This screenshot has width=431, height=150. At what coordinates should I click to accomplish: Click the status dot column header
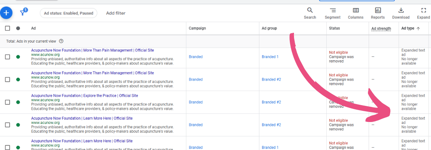click(x=18, y=28)
